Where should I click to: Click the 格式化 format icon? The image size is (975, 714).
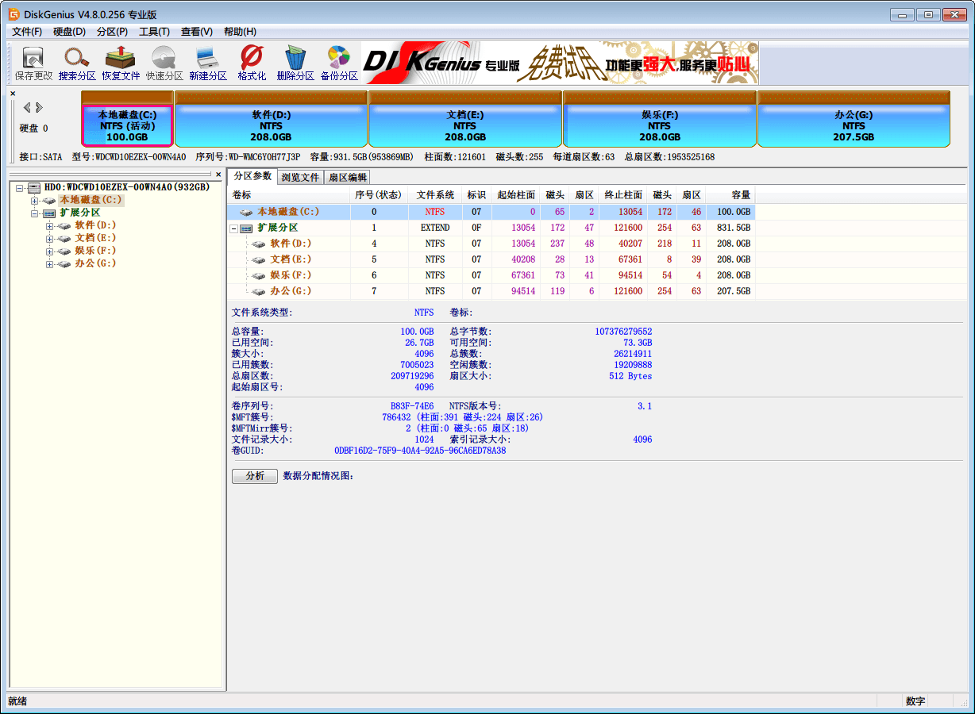click(x=252, y=63)
